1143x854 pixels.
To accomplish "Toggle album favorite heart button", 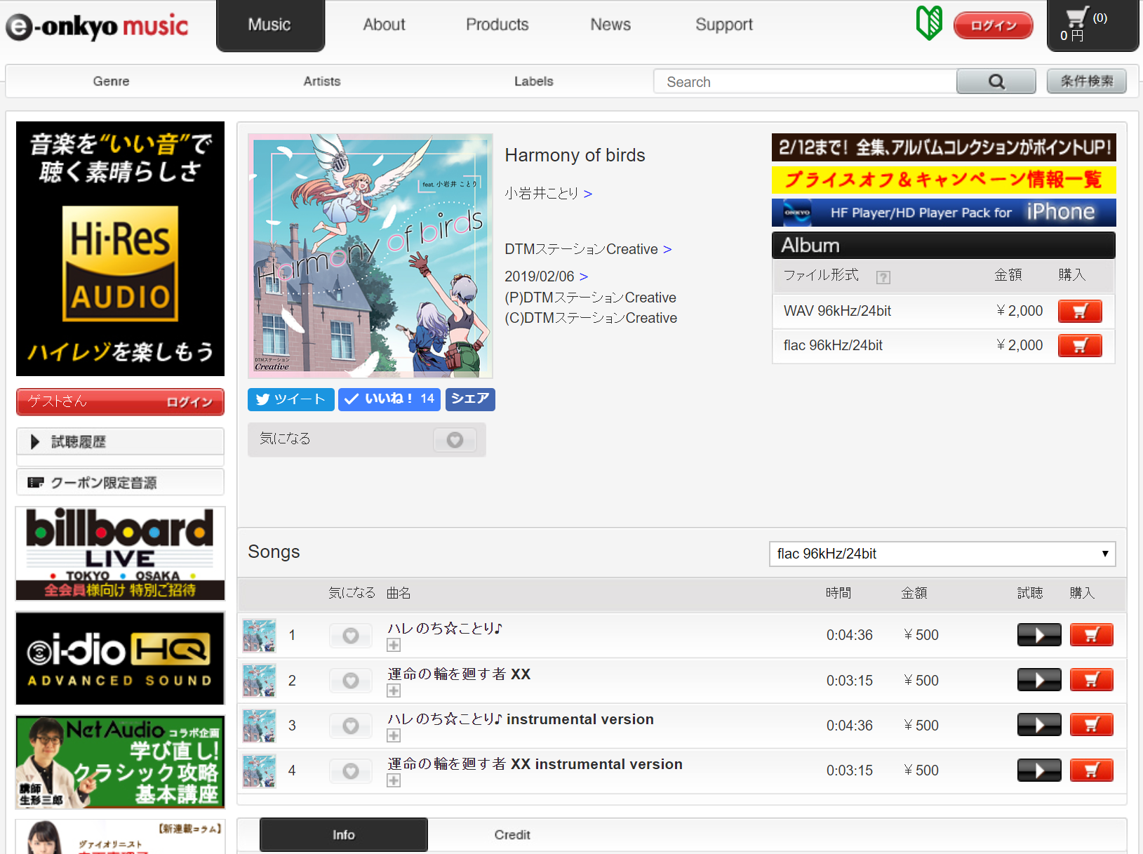I will tap(455, 440).
